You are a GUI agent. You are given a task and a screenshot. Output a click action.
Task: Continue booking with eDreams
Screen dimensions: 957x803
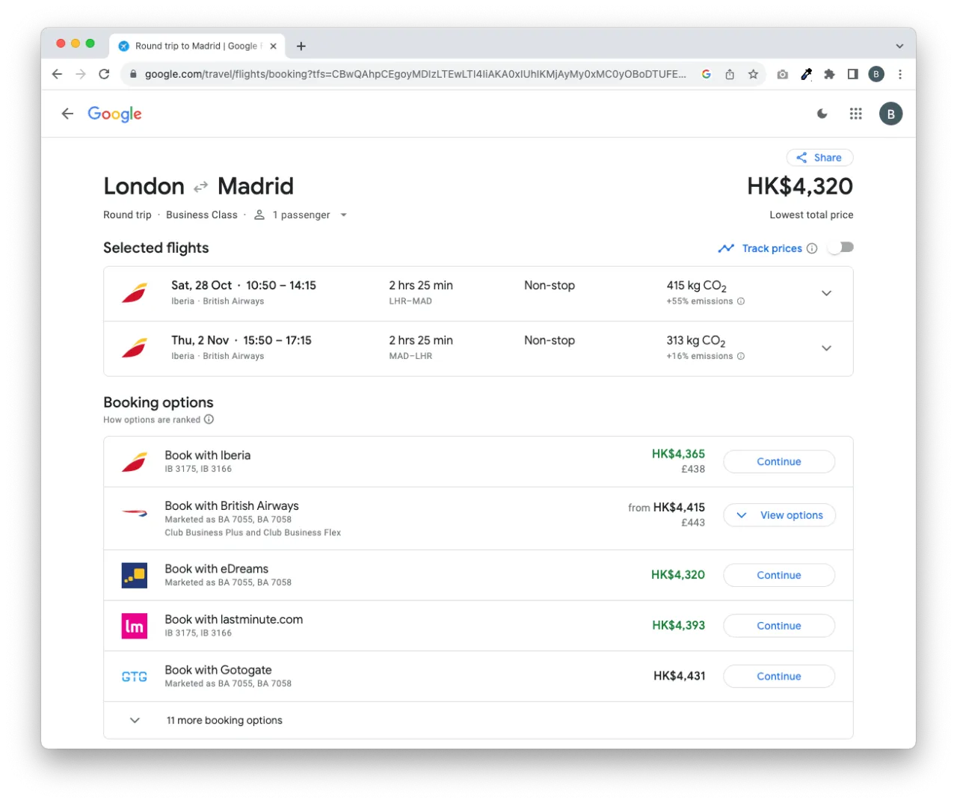pos(779,575)
